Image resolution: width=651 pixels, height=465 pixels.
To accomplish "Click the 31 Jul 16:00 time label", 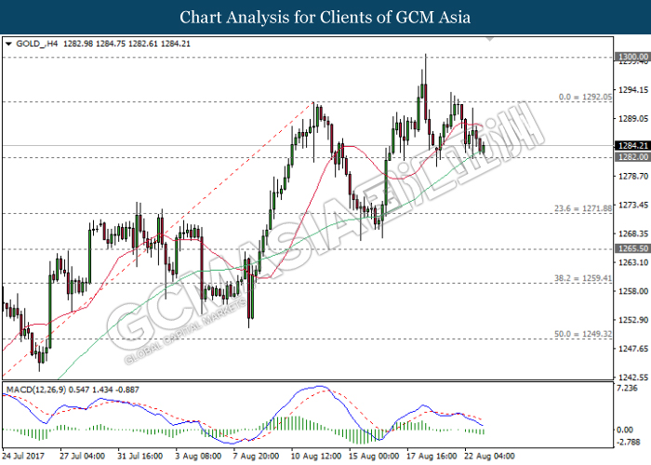I will click(x=139, y=456).
